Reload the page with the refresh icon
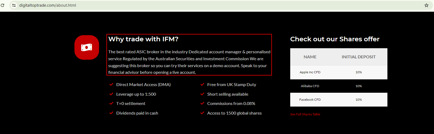The image size is (434, 134). (2, 5)
